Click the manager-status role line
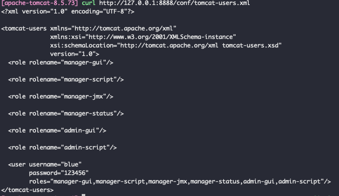This screenshot has width=339, height=196. (x=66, y=113)
